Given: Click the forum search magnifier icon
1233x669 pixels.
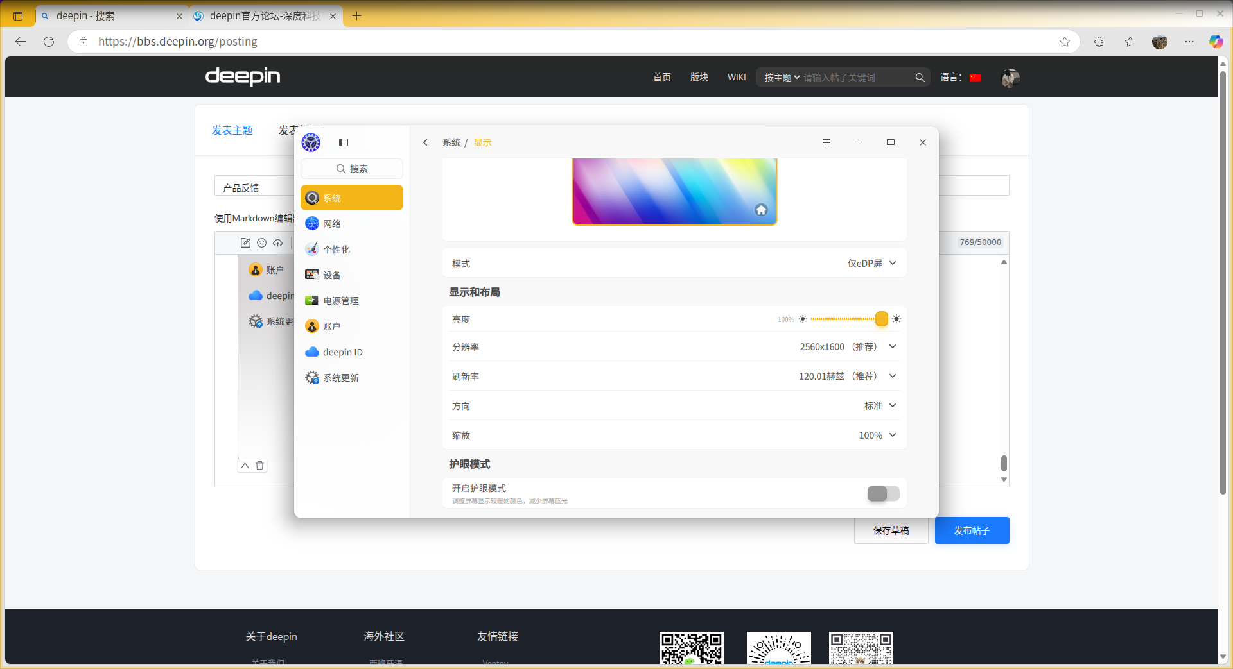Looking at the screenshot, I should (920, 78).
